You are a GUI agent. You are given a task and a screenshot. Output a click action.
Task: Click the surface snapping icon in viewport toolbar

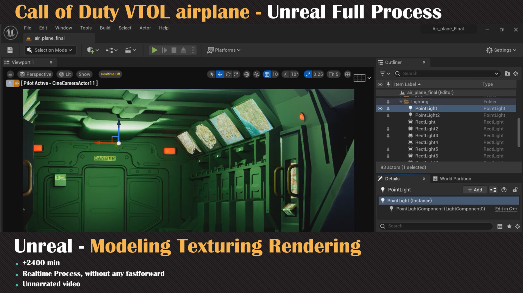click(256, 74)
